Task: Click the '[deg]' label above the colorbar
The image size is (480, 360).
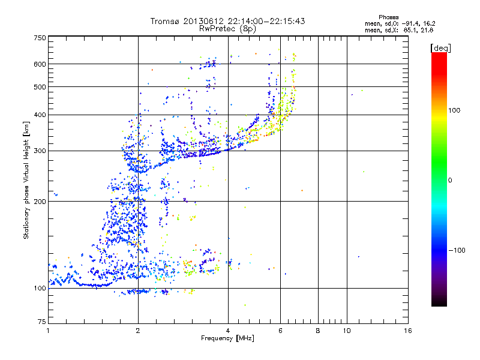Action: [x=440, y=48]
